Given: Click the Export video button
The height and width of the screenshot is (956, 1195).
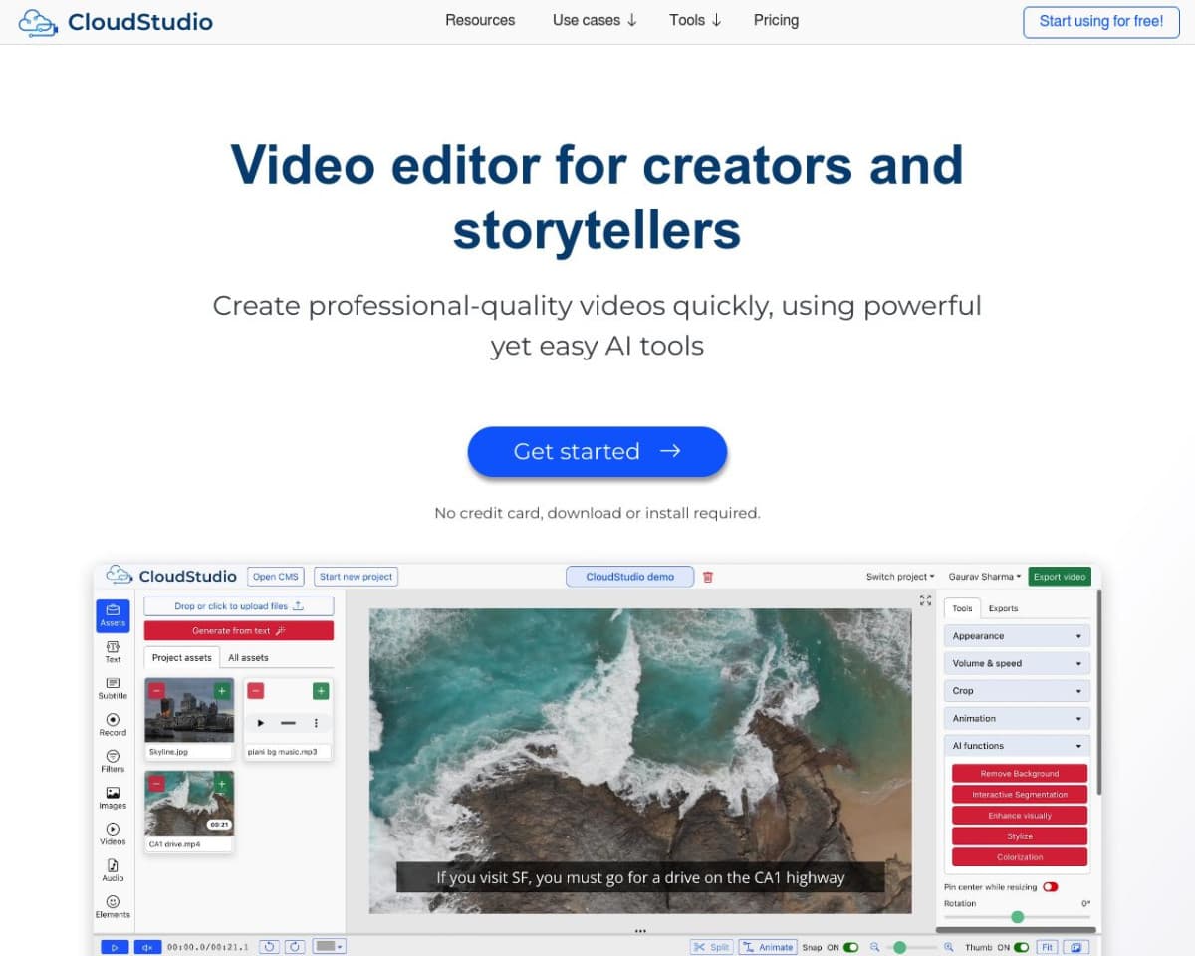Looking at the screenshot, I should pyautogui.click(x=1060, y=577).
